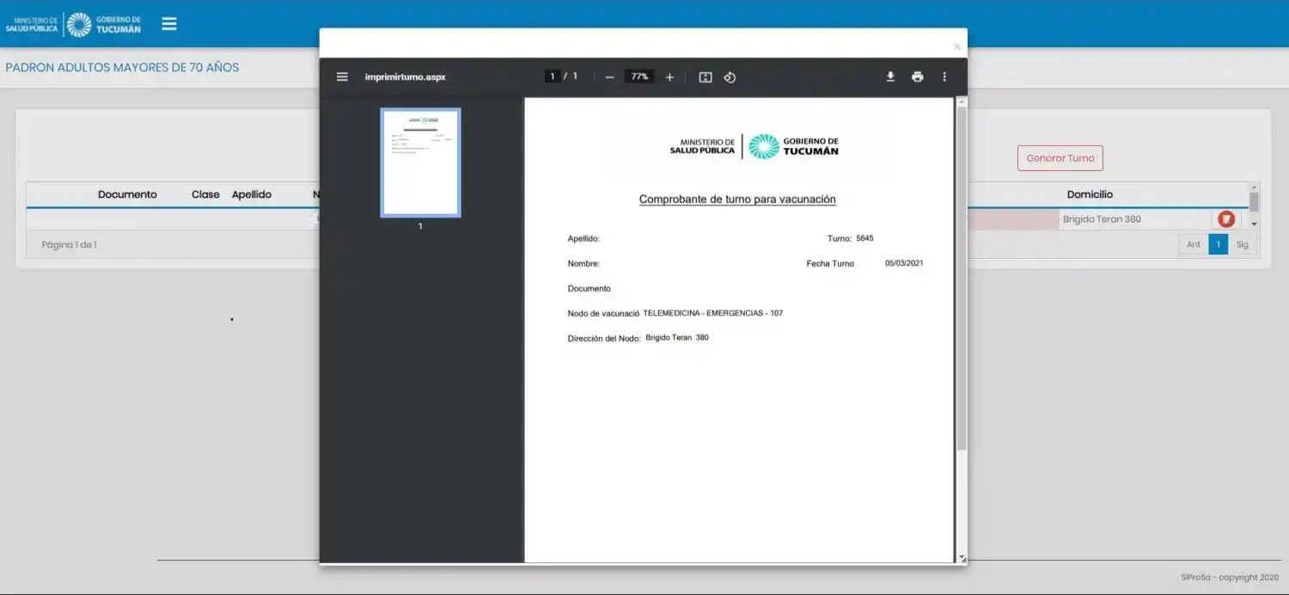Image resolution: width=1289 pixels, height=595 pixels.
Task: Toggle the PDF thumbnail sidebar with the hamburger icon
Action: coord(342,77)
